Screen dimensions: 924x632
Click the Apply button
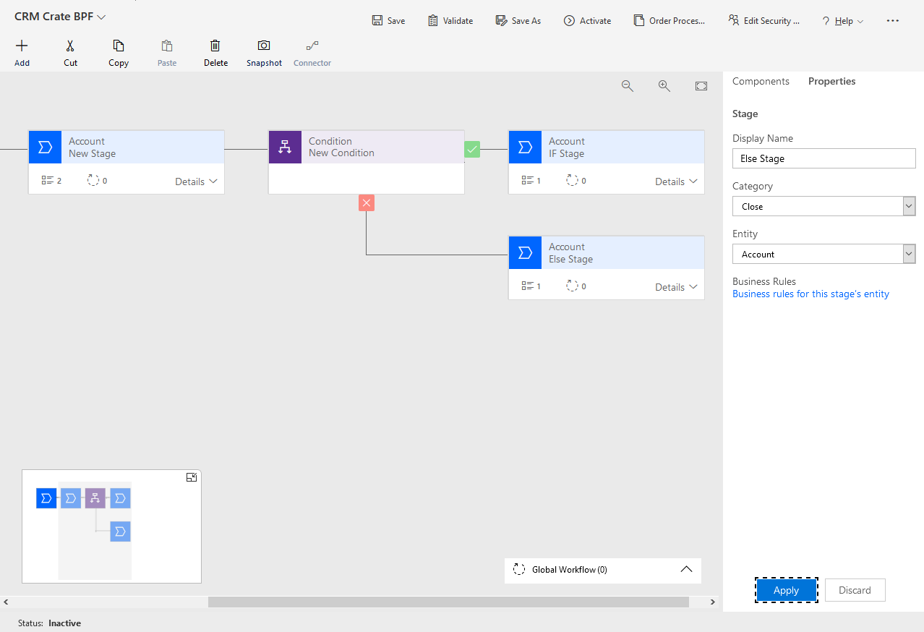(x=786, y=590)
